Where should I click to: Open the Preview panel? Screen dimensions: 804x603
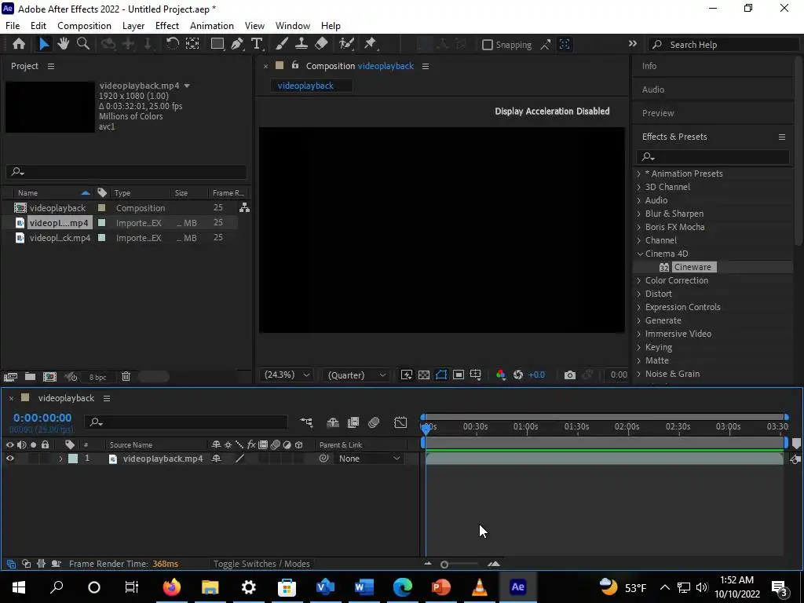[658, 113]
